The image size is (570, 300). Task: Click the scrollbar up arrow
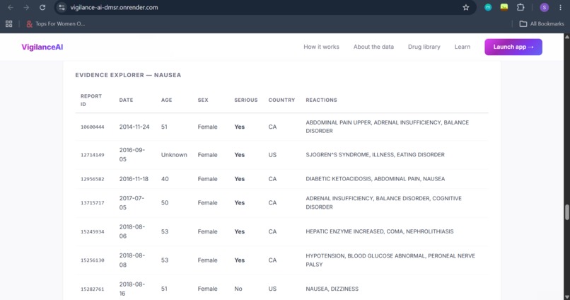point(566,37)
